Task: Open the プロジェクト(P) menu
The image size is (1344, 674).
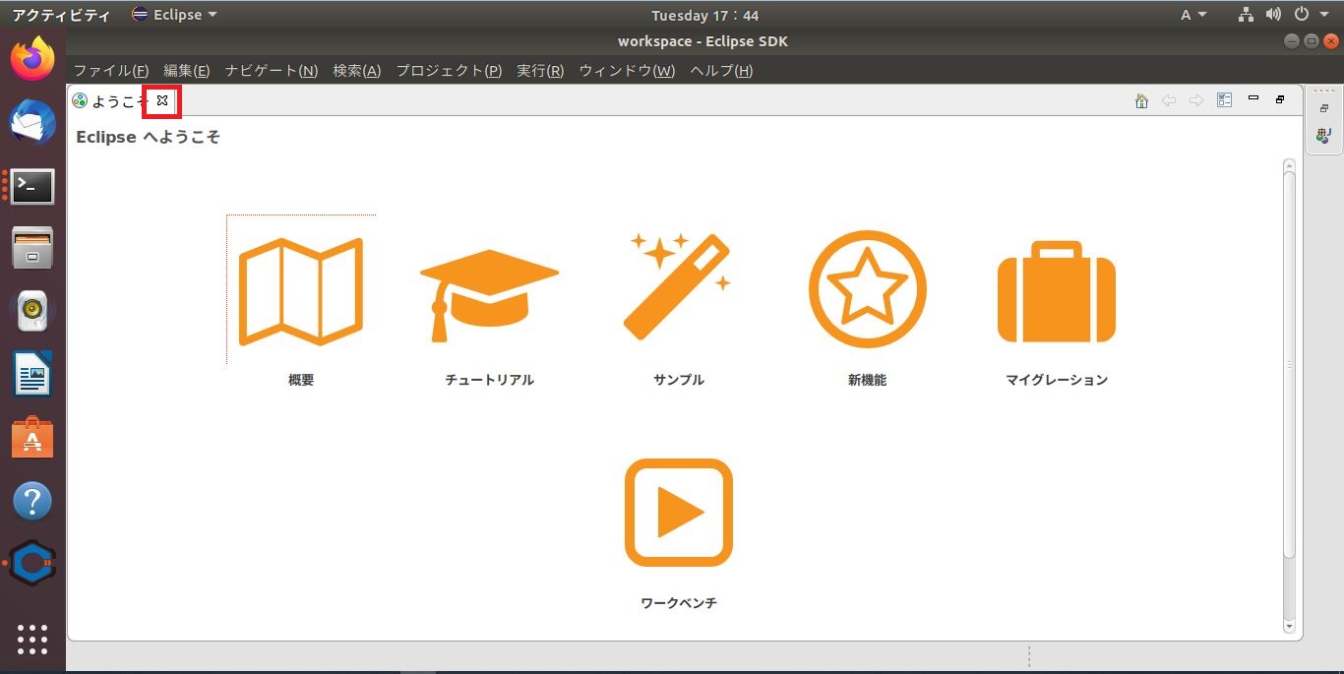Action: click(x=449, y=71)
